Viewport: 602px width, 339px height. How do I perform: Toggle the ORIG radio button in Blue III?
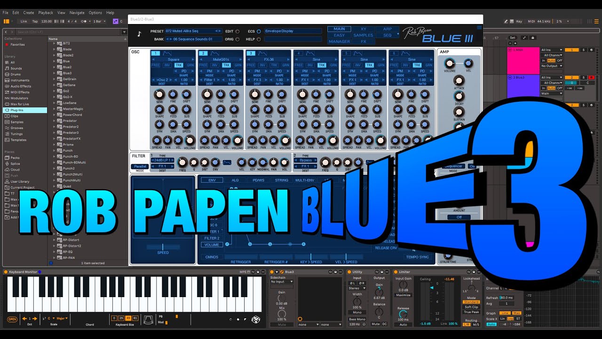pos(238,39)
